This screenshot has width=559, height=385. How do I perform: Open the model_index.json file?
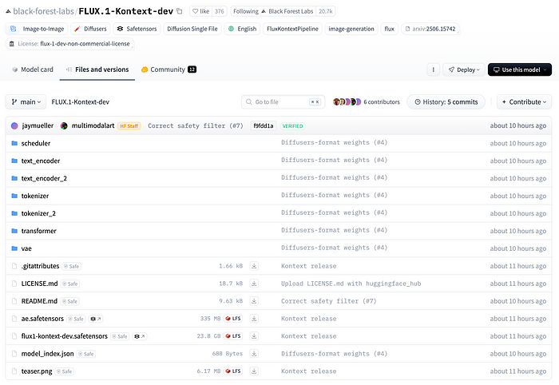pos(47,354)
